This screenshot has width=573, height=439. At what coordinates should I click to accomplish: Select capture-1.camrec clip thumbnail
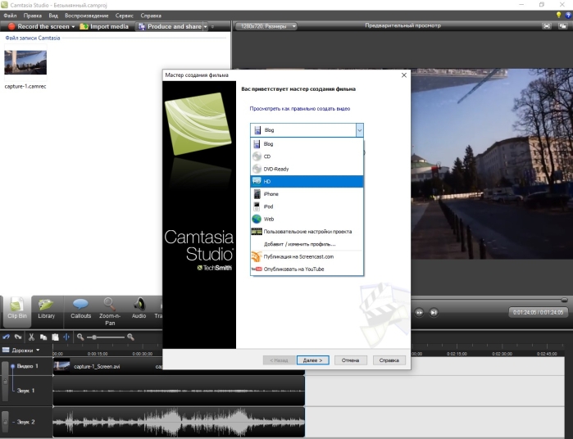25,62
